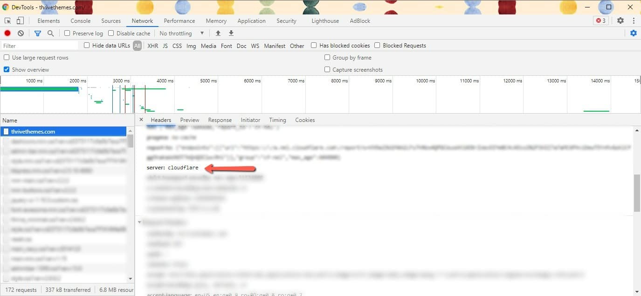Image resolution: width=641 pixels, height=296 pixels.
Task: Activate the inspect element picker
Action: [x=7, y=21]
